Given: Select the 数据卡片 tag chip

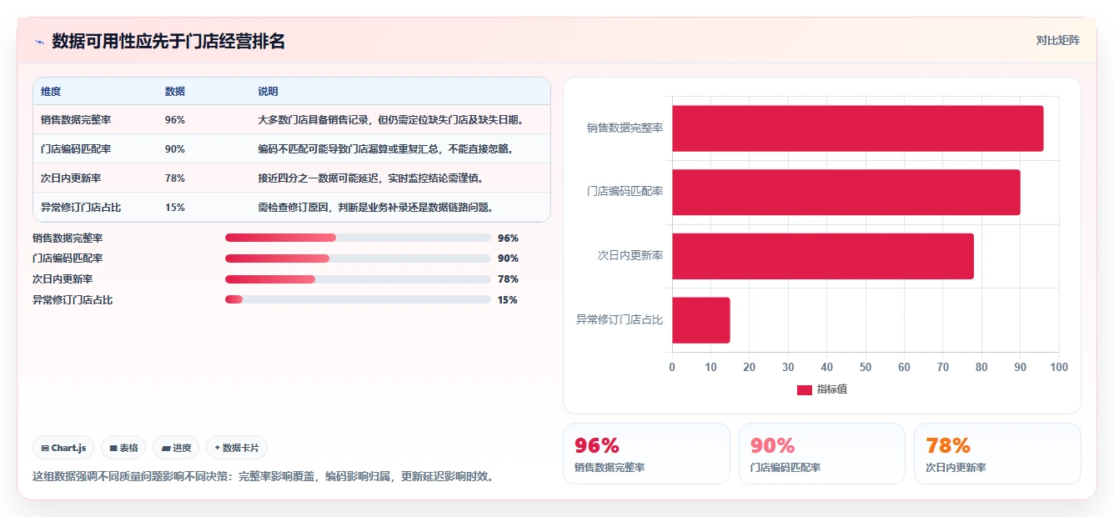Looking at the screenshot, I should click(x=237, y=448).
